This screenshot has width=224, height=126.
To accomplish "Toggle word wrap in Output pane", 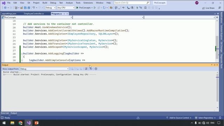I will click(91, 69).
